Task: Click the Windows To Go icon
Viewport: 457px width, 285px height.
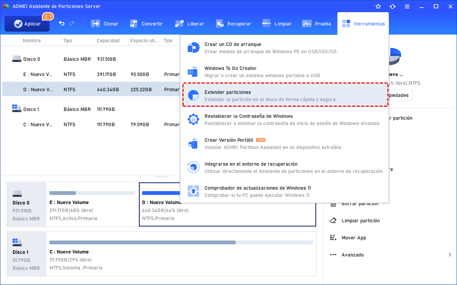Action: [x=193, y=72]
